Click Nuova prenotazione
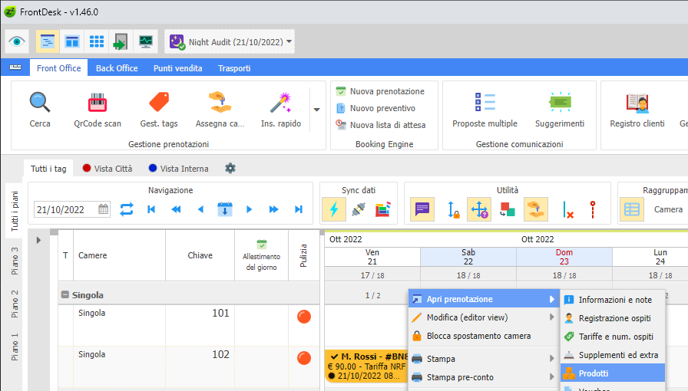Screen dimensions: 688x391 (380, 91)
